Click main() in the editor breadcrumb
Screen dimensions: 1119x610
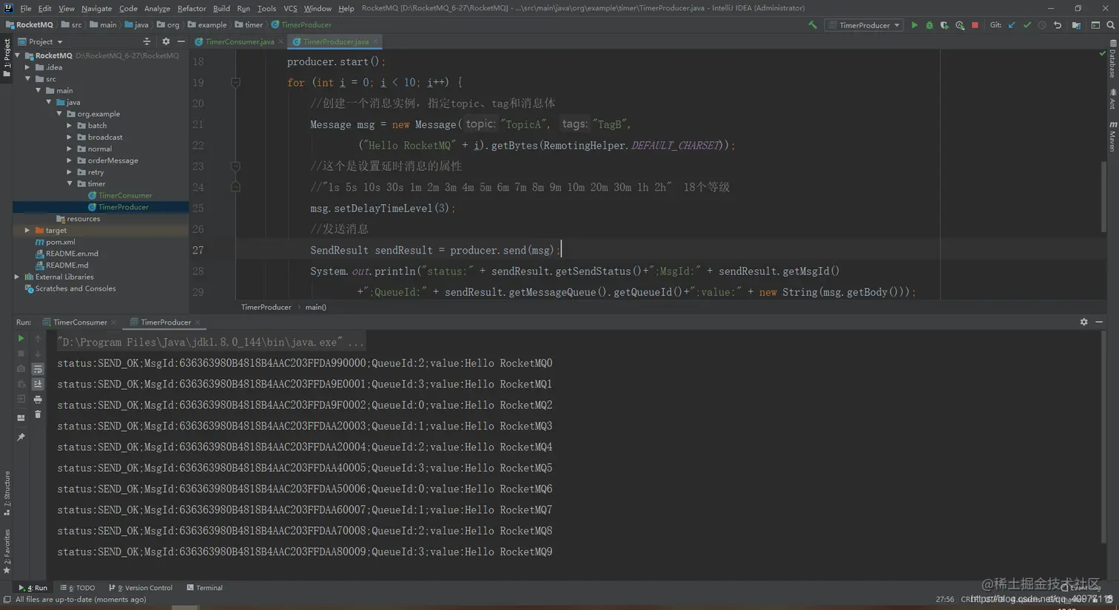click(x=315, y=307)
